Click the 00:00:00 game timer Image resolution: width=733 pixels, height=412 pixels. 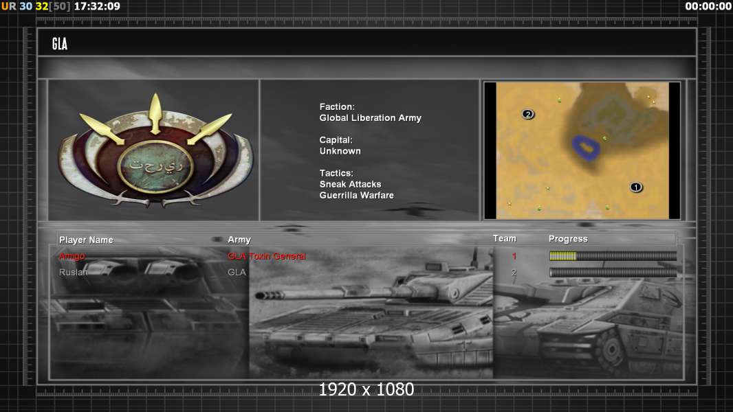click(x=708, y=6)
